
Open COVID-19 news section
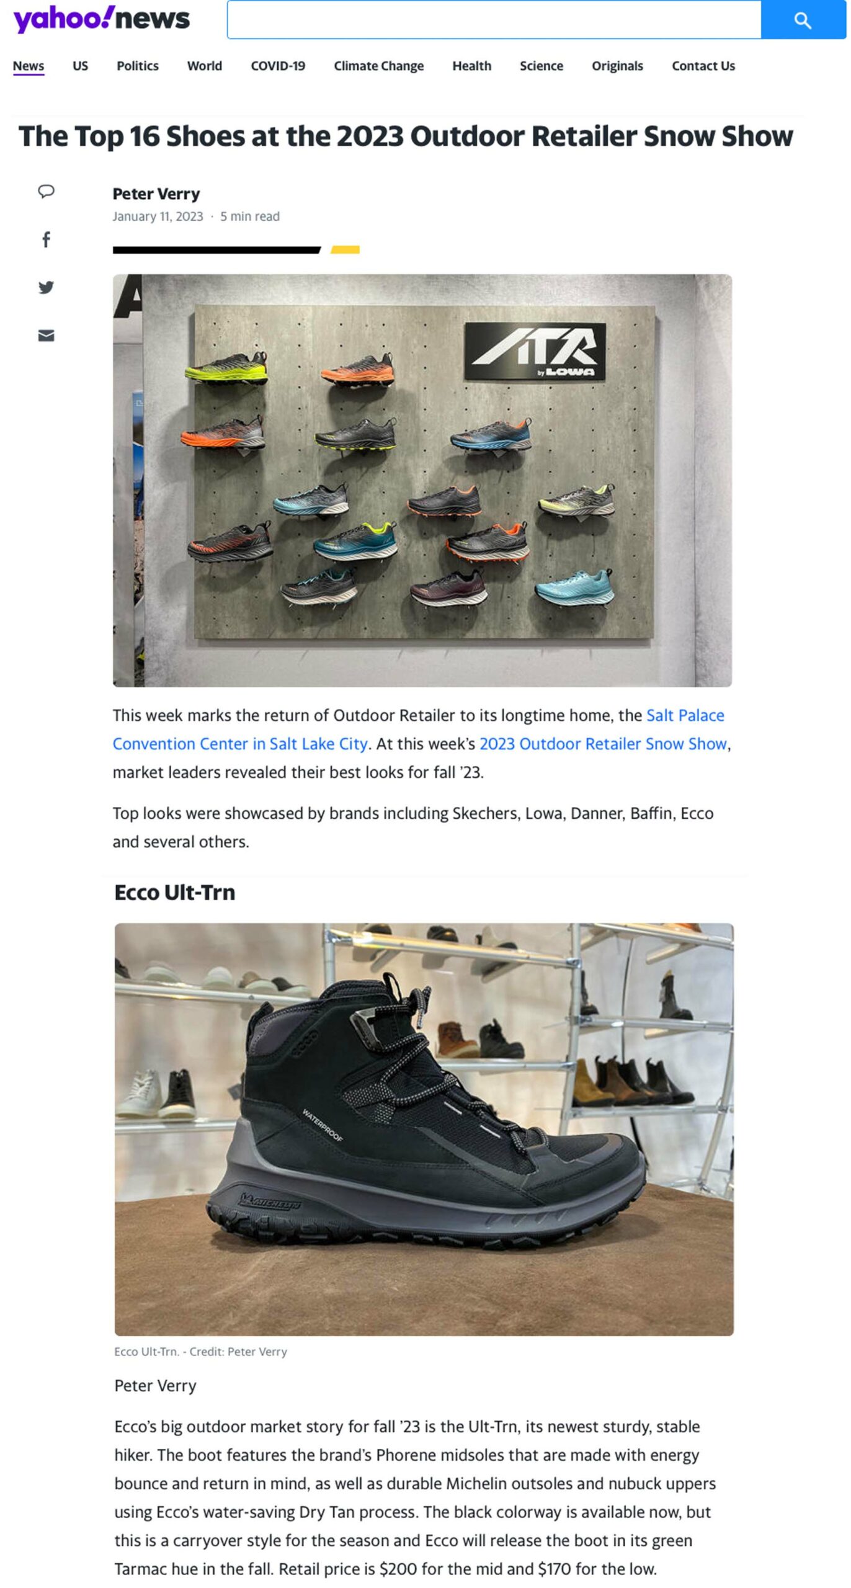(x=278, y=66)
